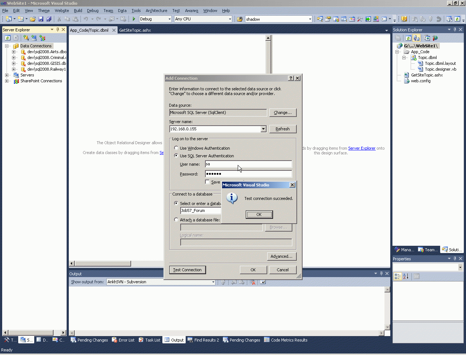This screenshot has height=355, width=466.
Task: Switch to the Error List tab
Action: tap(123, 340)
